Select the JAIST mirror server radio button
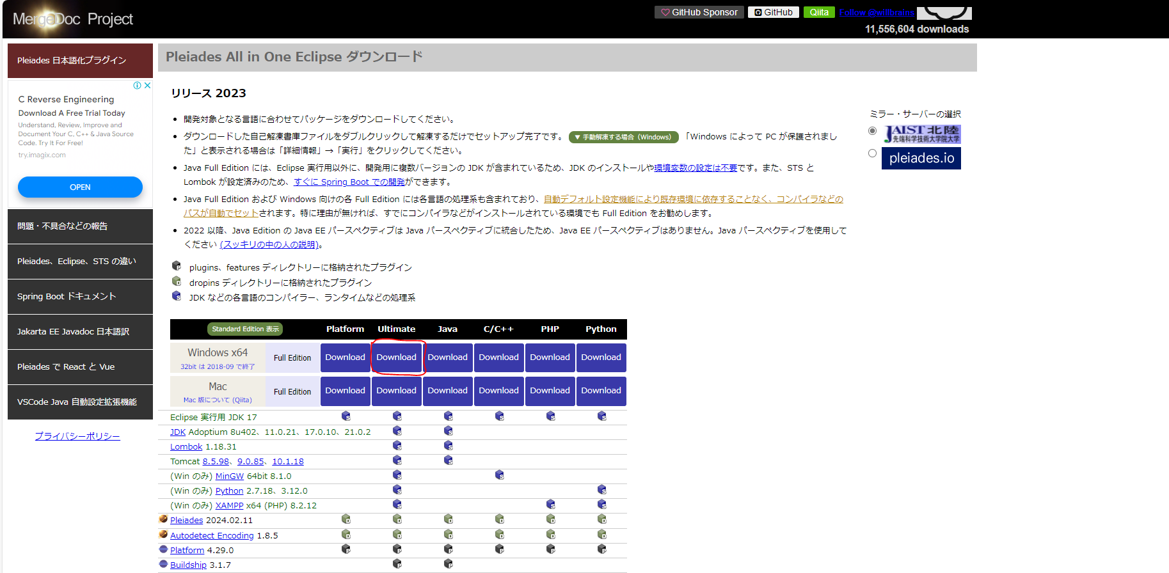 click(872, 130)
